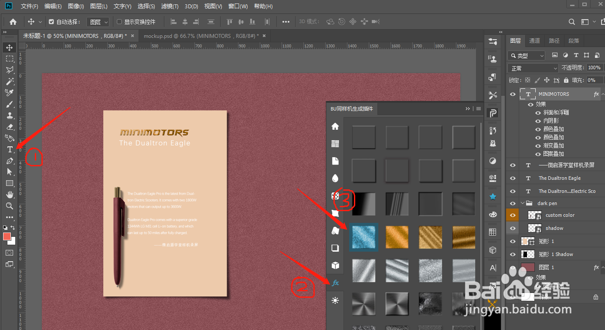Open the blend mode 正常 dropdown
This screenshot has width=605, height=330.
(533, 68)
